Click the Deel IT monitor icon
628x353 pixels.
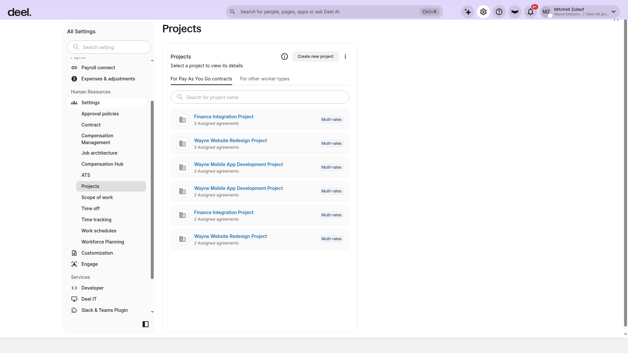[74, 299]
